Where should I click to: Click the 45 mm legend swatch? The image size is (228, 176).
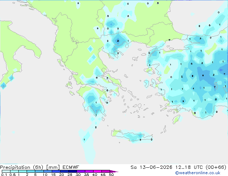click(x=106, y=171)
